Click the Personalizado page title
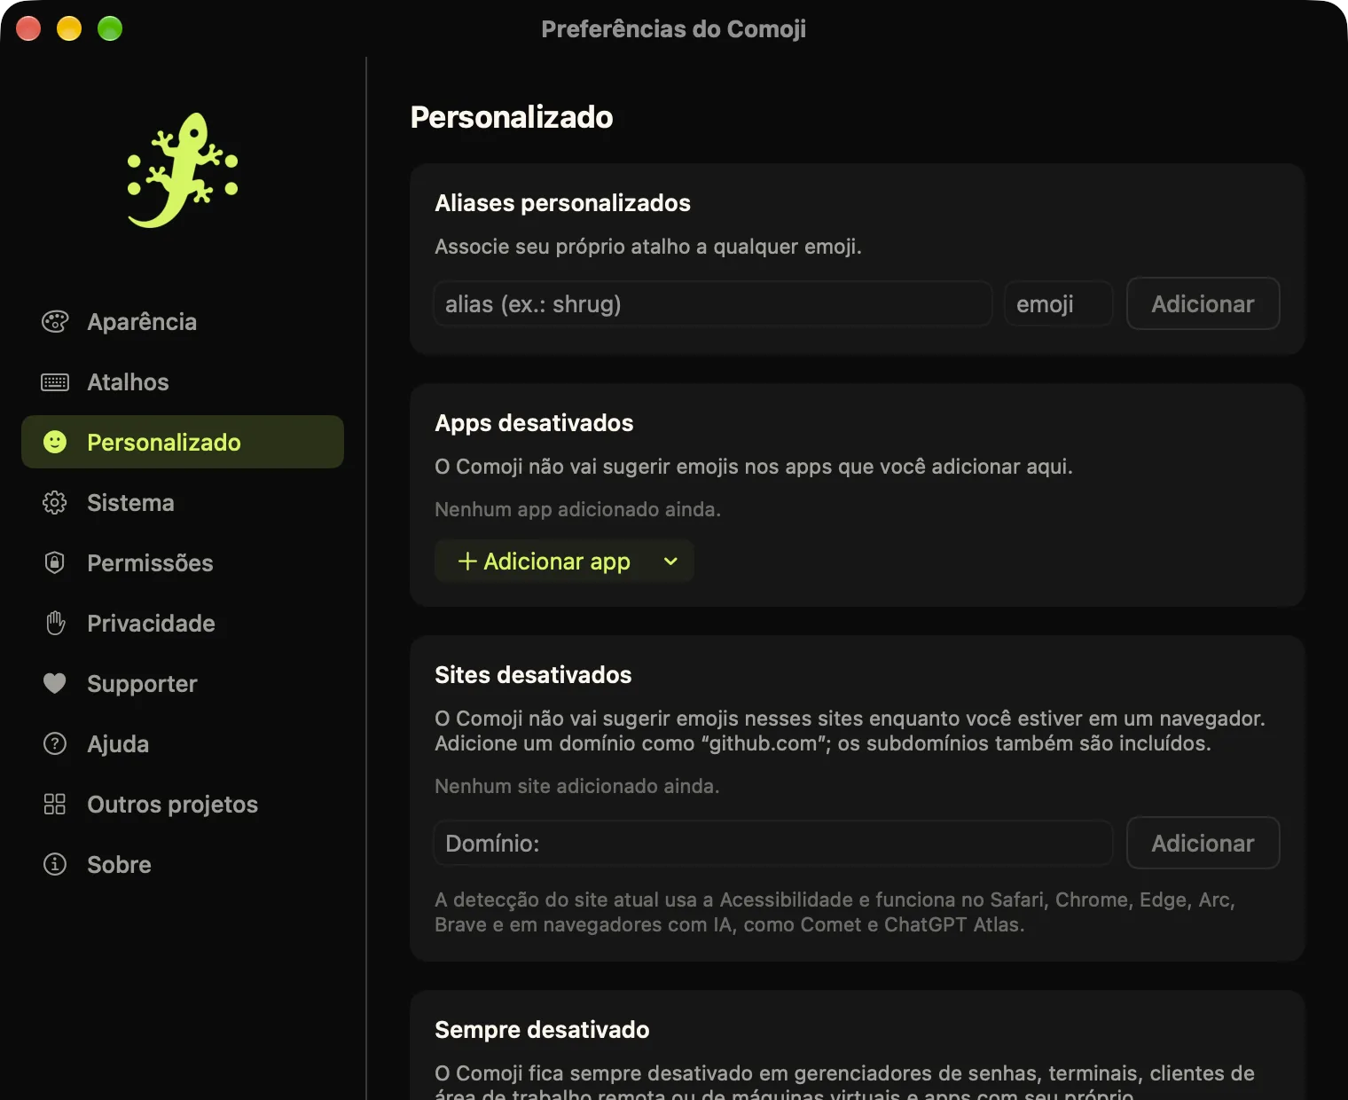The height and width of the screenshot is (1100, 1348). 512,117
